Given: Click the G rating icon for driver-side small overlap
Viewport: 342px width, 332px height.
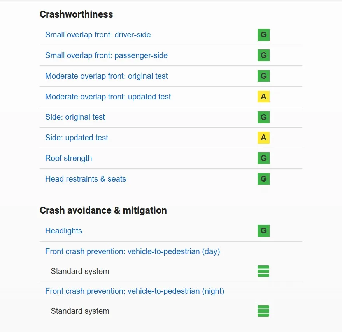Looking at the screenshot, I should pyautogui.click(x=263, y=35).
